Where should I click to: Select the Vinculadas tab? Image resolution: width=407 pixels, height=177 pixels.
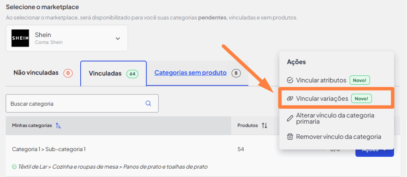click(113, 73)
